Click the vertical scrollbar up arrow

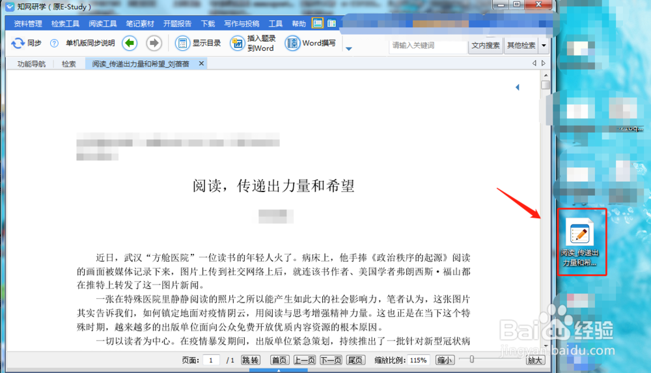546,75
